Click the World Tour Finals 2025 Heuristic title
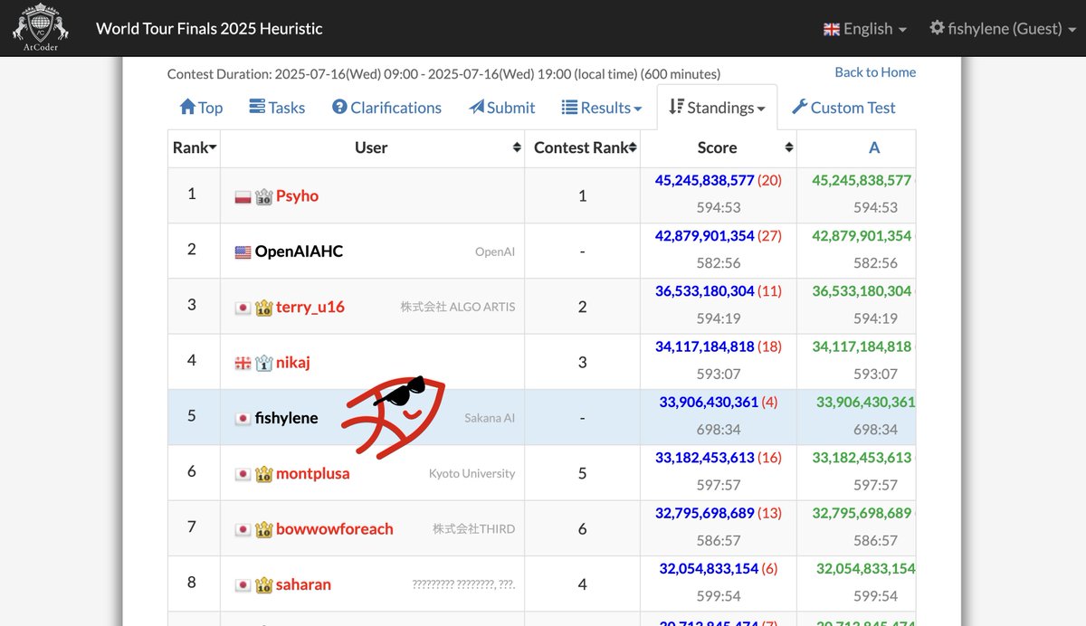 [209, 28]
